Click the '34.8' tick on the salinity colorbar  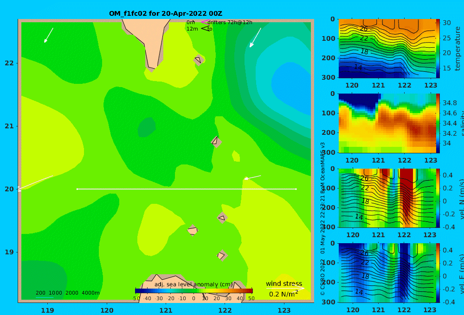click(x=450, y=103)
